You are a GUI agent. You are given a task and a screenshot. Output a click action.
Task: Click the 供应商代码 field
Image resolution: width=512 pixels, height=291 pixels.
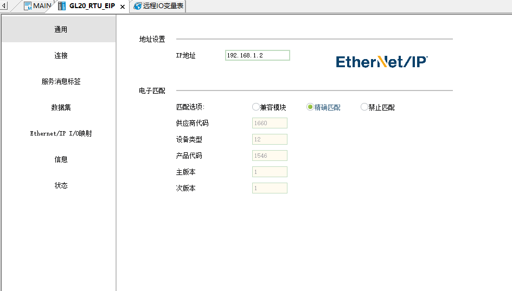click(x=270, y=123)
